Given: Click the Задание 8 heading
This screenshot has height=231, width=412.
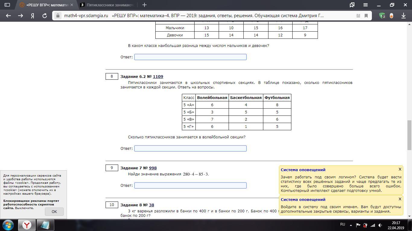Looking at the screenshot, I should [137, 205].
